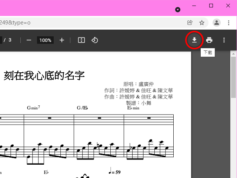237x178 pixels.
Task: Open Chrome's three-dot menu
Action: pos(228,23)
